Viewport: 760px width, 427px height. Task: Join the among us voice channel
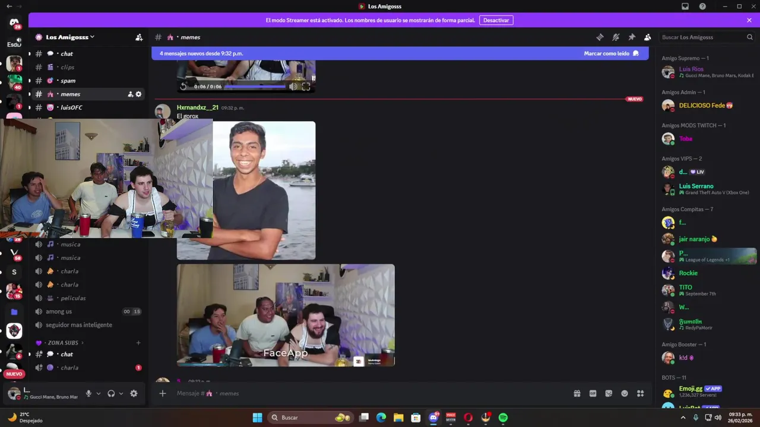[88, 311]
